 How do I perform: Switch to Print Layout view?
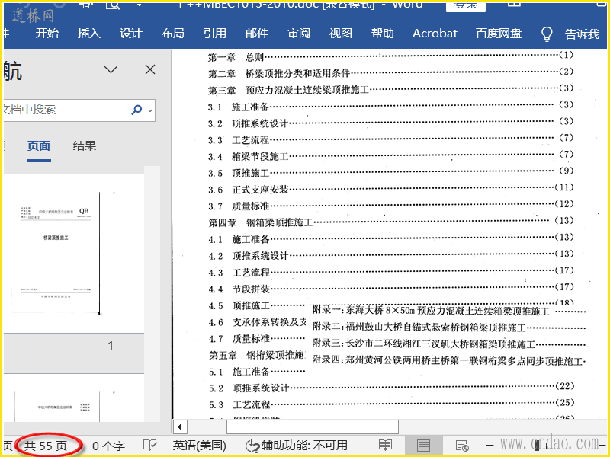[x=423, y=445]
